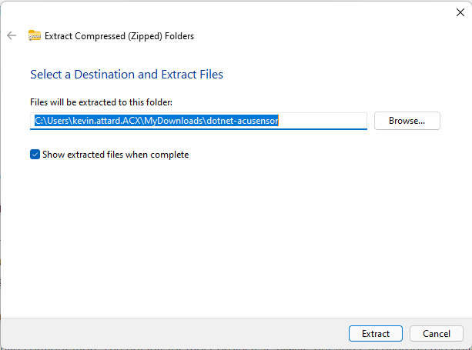Screen dimensions: 472x350
Task: Click 'Files will be extracted to this folder:' label
Action: coord(101,102)
